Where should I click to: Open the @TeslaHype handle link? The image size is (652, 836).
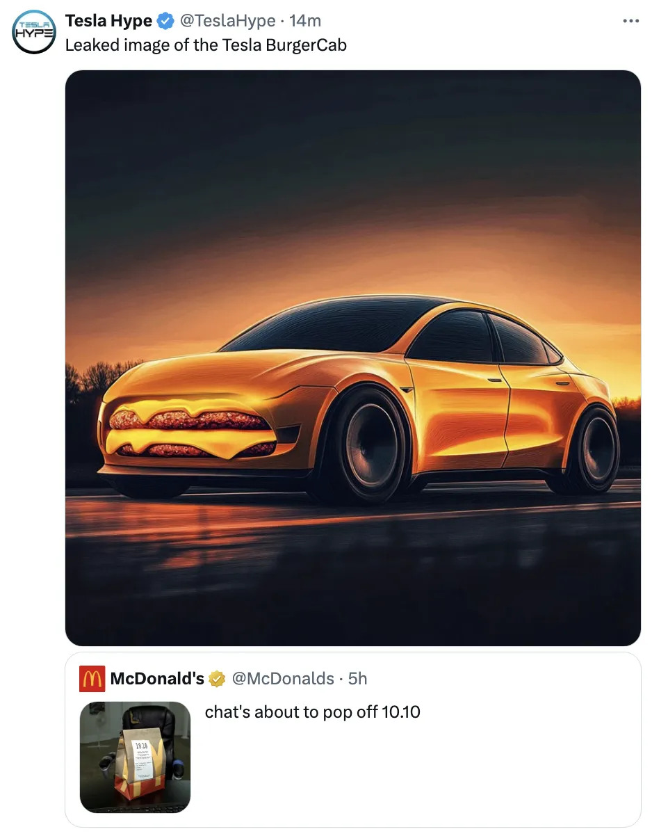[x=227, y=21]
